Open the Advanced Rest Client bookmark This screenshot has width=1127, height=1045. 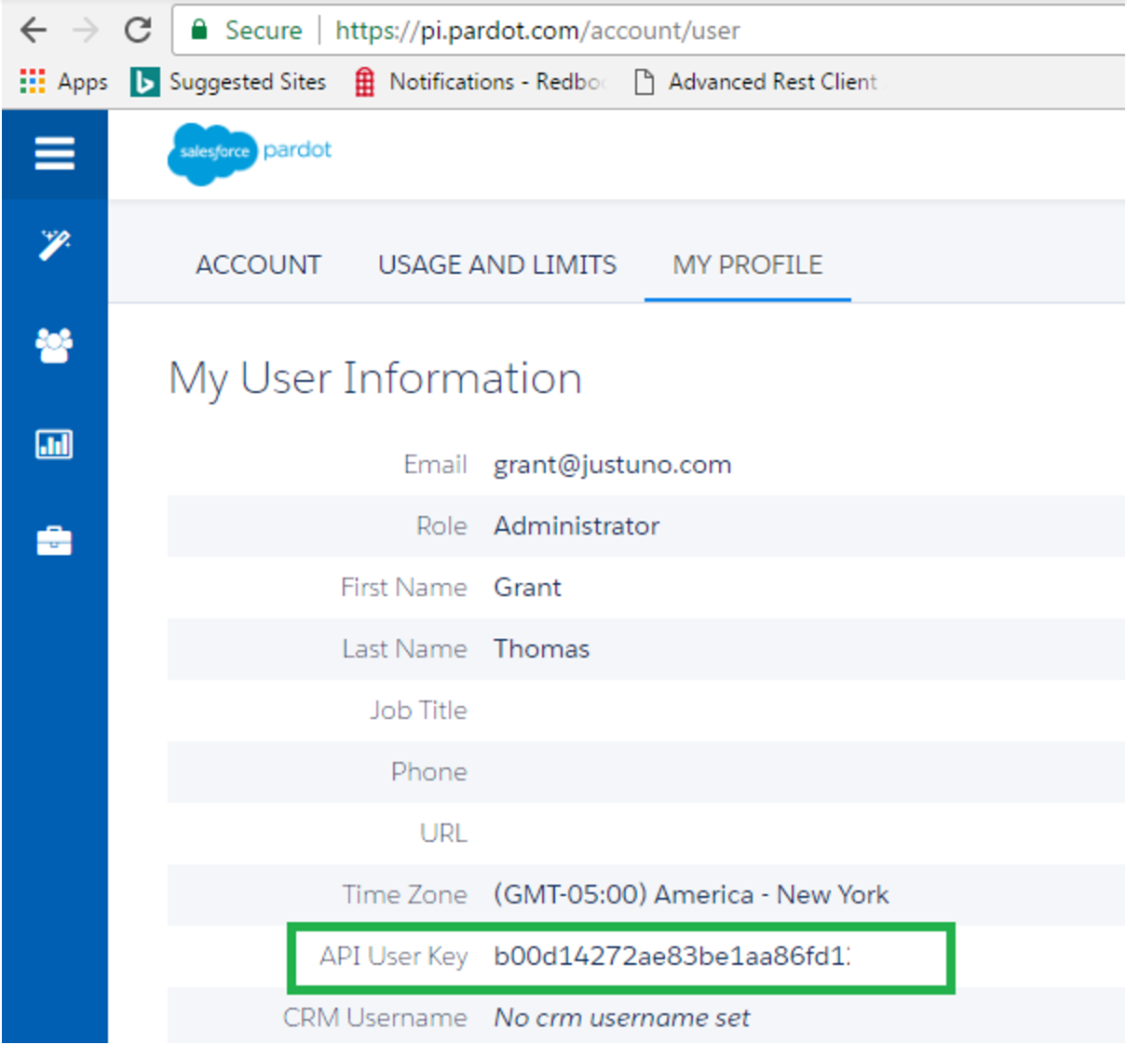(x=755, y=82)
